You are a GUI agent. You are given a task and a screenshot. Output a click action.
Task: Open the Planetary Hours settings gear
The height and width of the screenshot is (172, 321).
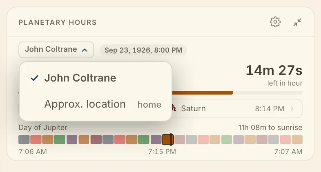tap(275, 22)
